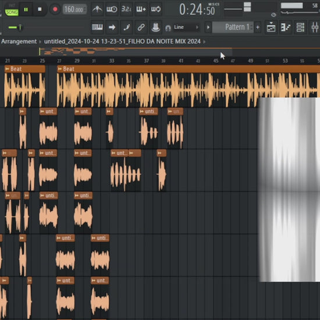Click the note/brush tool icon

point(126,27)
